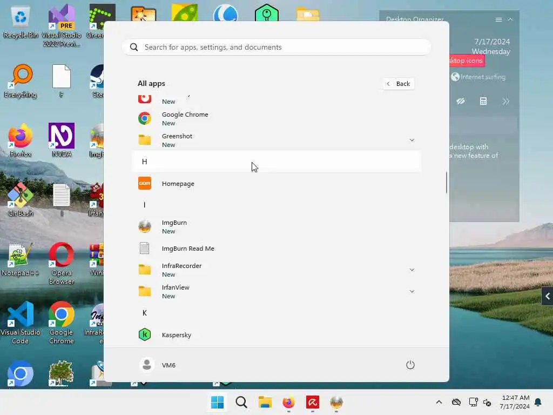Select the Git Bash desktop icon
The image size is (553, 415).
pyautogui.click(x=21, y=200)
